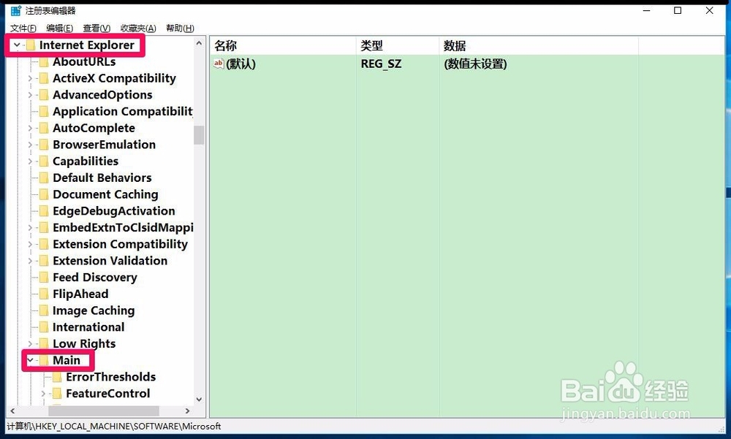The width and height of the screenshot is (731, 439).
Task: Click the FlipAhead folder icon
Action: (x=44, y=294)
